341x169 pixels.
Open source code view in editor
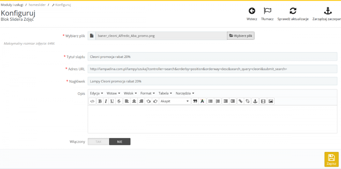pos(92,101)
